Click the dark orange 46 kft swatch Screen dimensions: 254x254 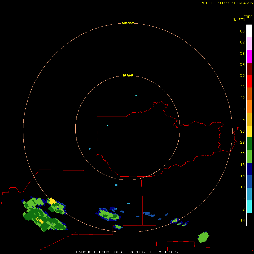249,94
